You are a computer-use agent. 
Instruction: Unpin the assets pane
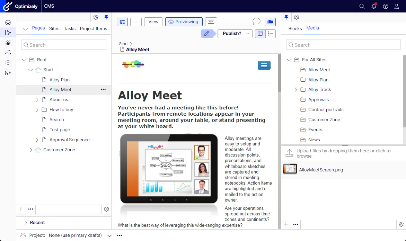pyautogui.click(x=286, y=17)
